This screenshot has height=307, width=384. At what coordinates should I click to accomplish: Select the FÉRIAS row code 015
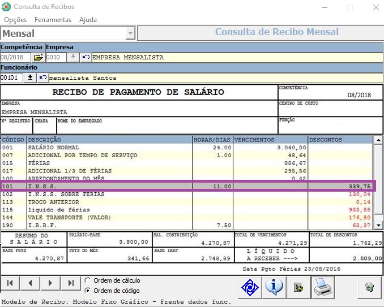[x=187, y=163]
